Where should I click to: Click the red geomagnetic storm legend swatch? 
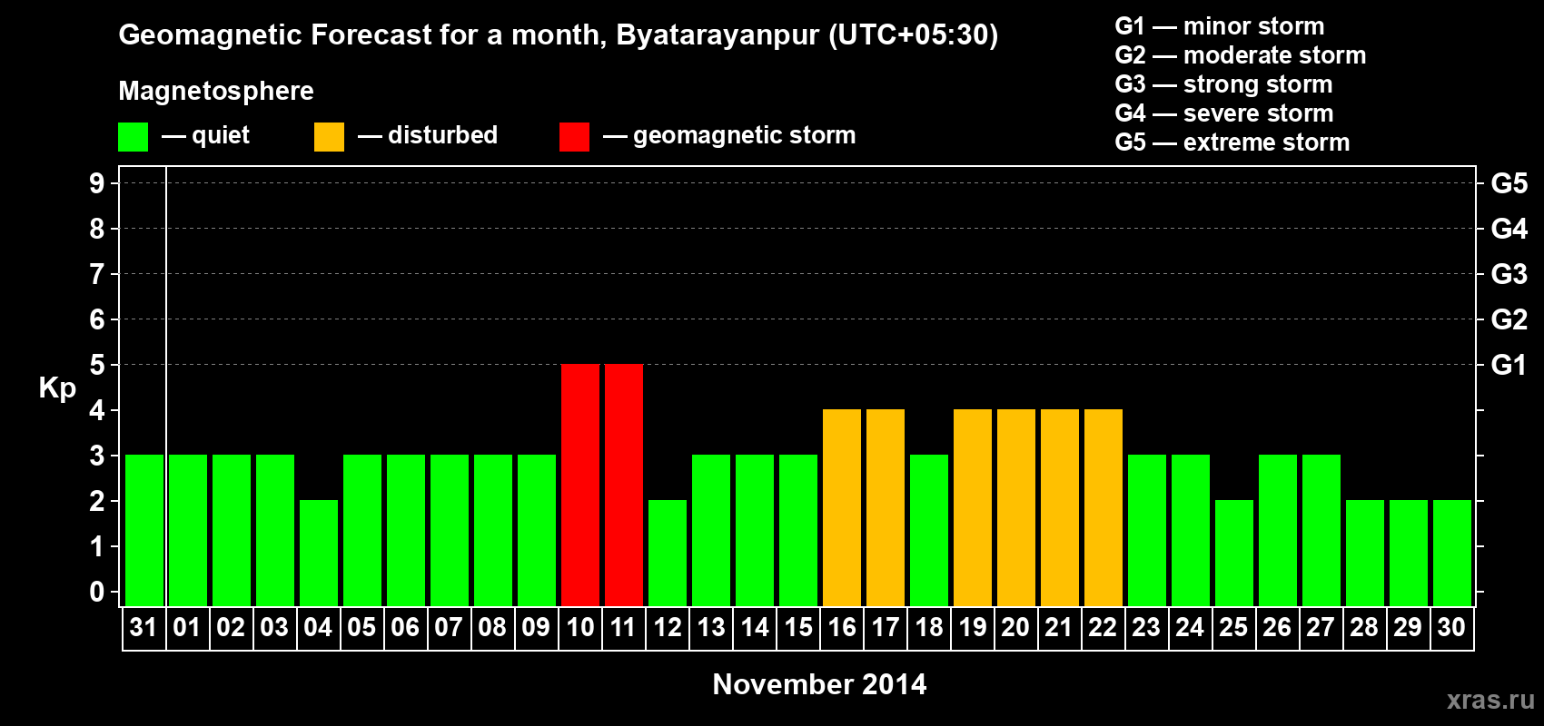pos(574,137)
